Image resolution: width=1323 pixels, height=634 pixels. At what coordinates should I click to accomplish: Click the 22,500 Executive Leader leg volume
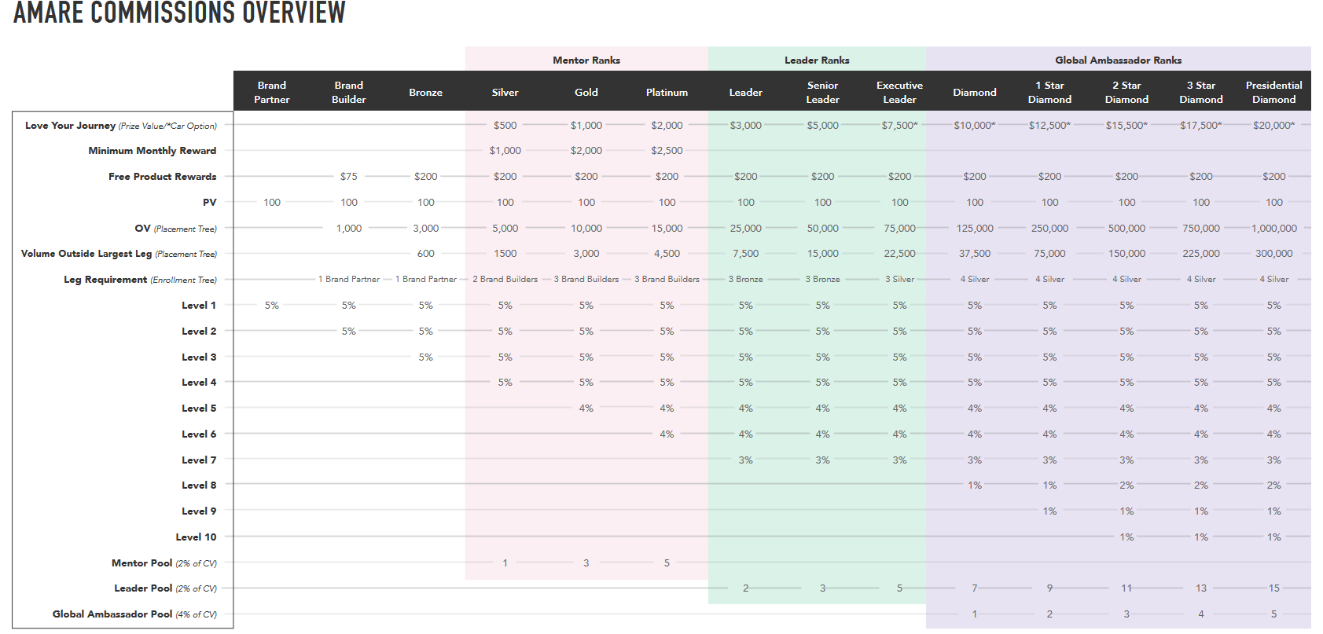pos(900,254)
